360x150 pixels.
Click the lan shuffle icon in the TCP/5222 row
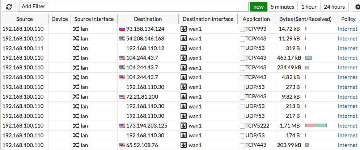click(x=76, y=126)
